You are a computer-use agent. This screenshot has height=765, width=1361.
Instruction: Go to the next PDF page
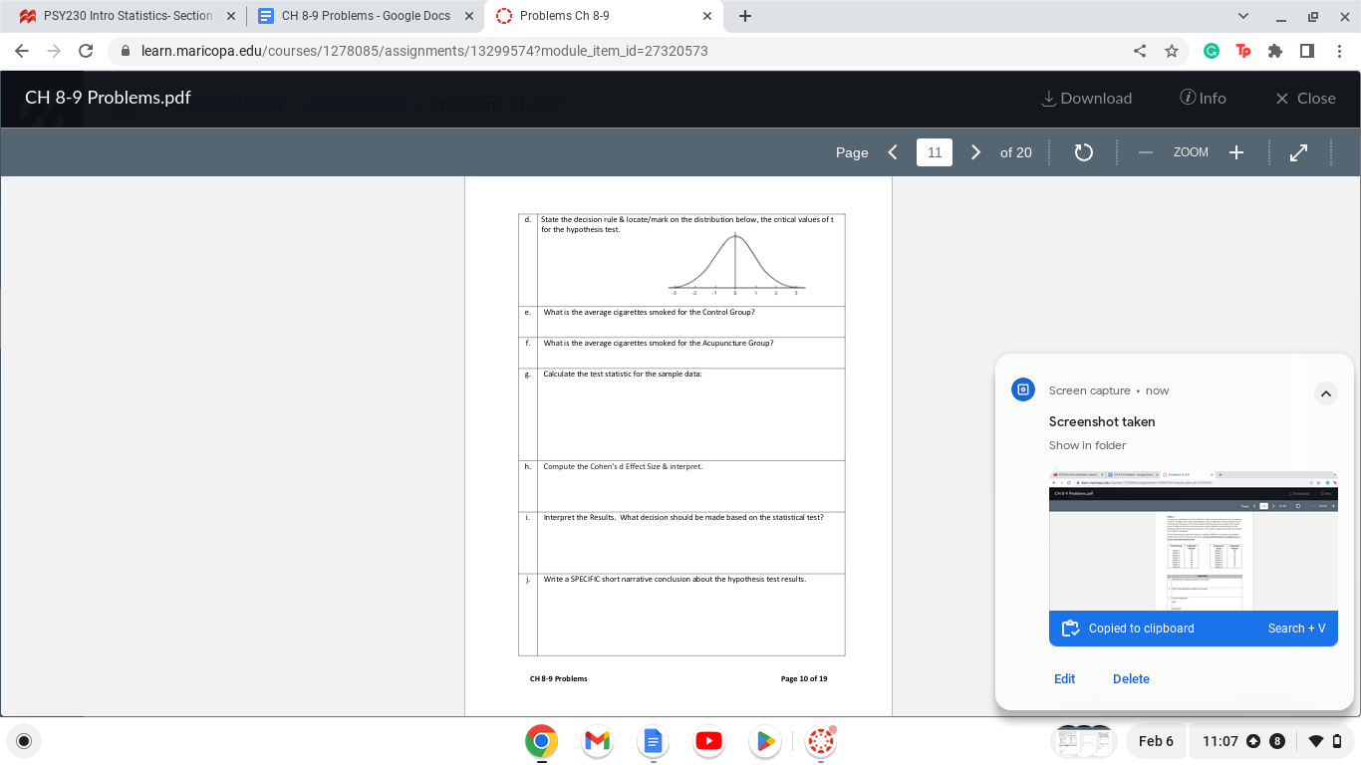coord(975,151)
